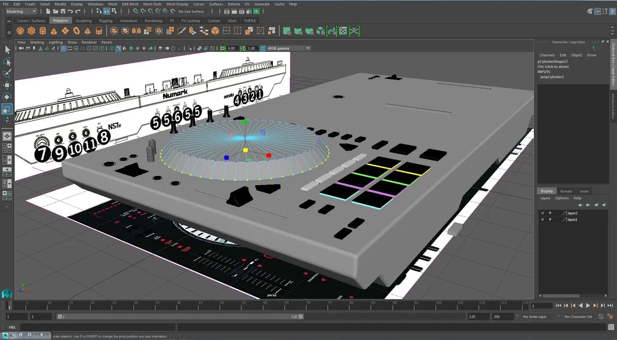Create a polygon torus from the shelf
617x340 pixels.
tap(76, 31)
